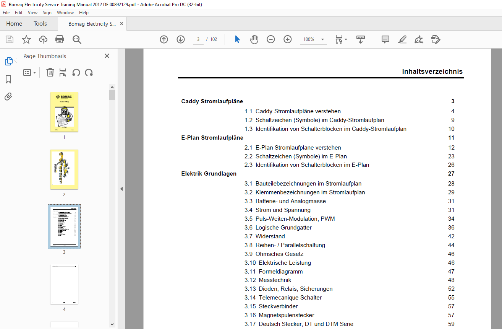Open the Page Thumbnails sidebar icon
Screen dimensions: 502x329
8,61
